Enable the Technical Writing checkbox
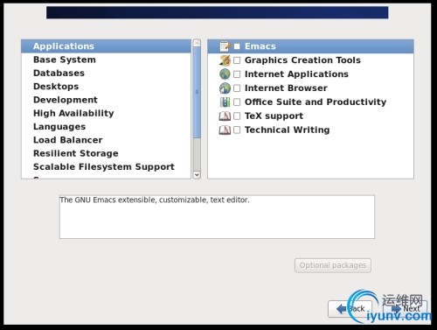The image size is (437, 330). pos(237,130)
